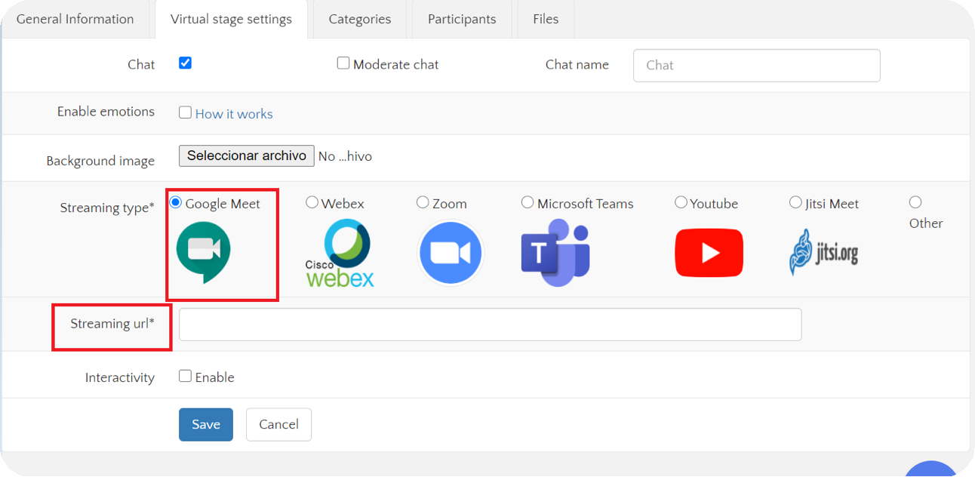Viewport: 975px width, 477px height.
Task: Click the Zoom camera logo icon
Action: [451, 253]
